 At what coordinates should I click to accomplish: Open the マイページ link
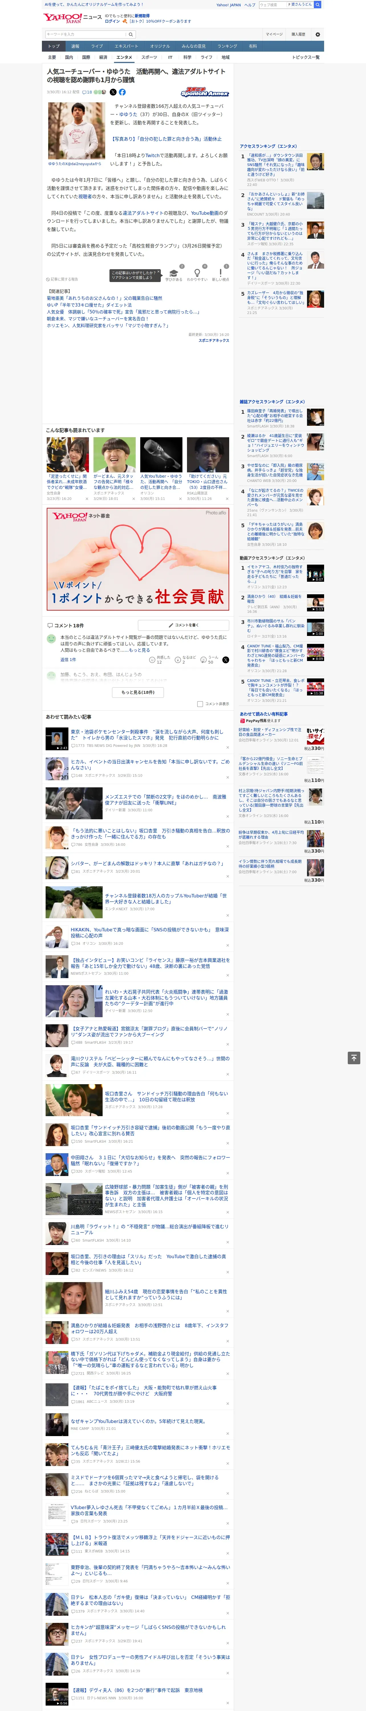pyautogui.click(x=274, y=35)
